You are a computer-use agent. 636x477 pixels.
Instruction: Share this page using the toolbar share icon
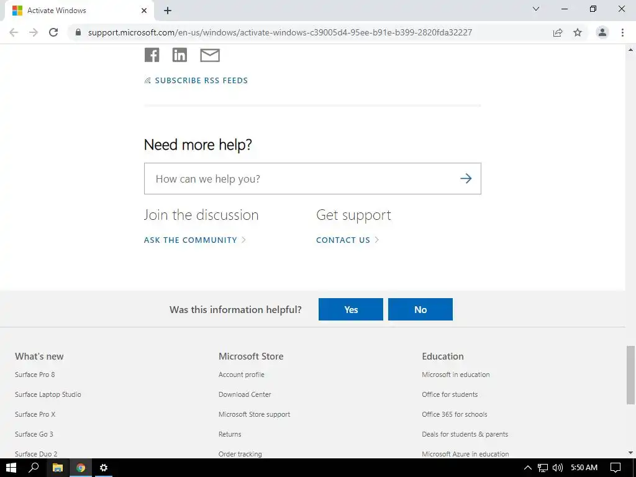pos(558,32)
